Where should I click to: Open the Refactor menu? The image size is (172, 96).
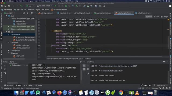48,1
